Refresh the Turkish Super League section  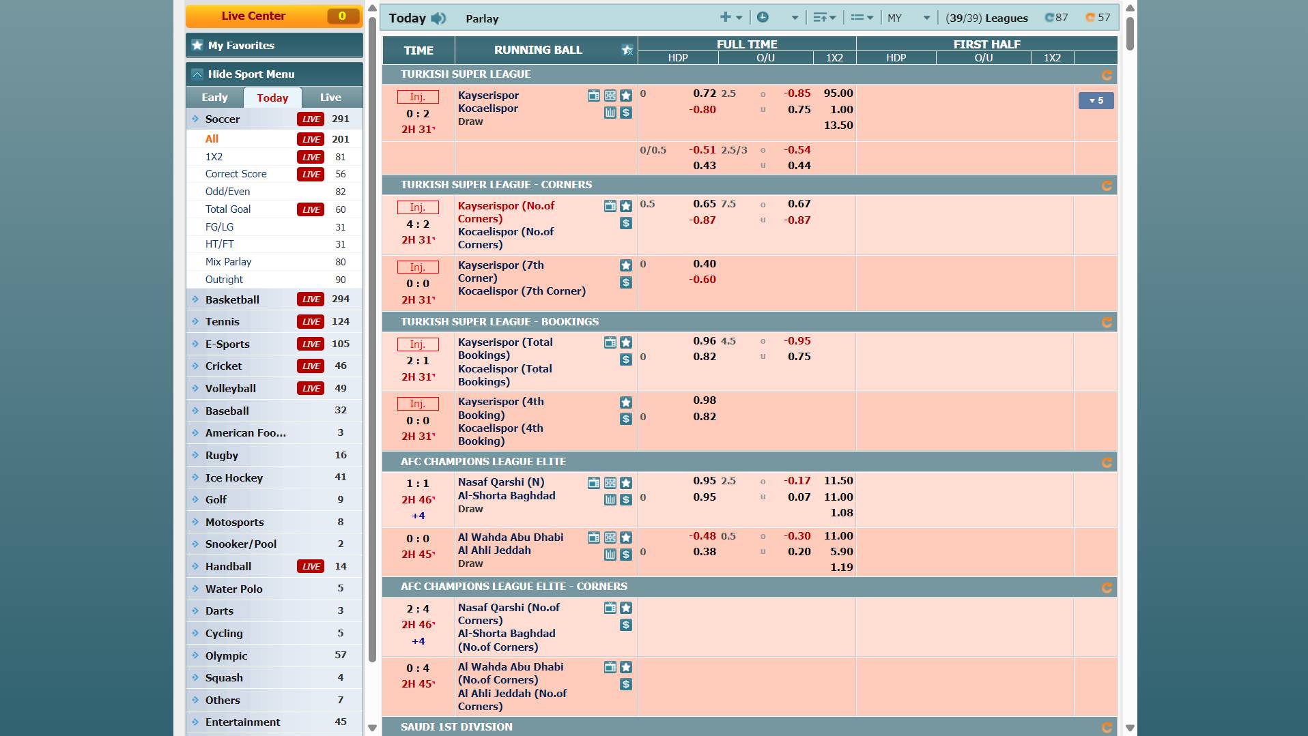point(1107,75)
